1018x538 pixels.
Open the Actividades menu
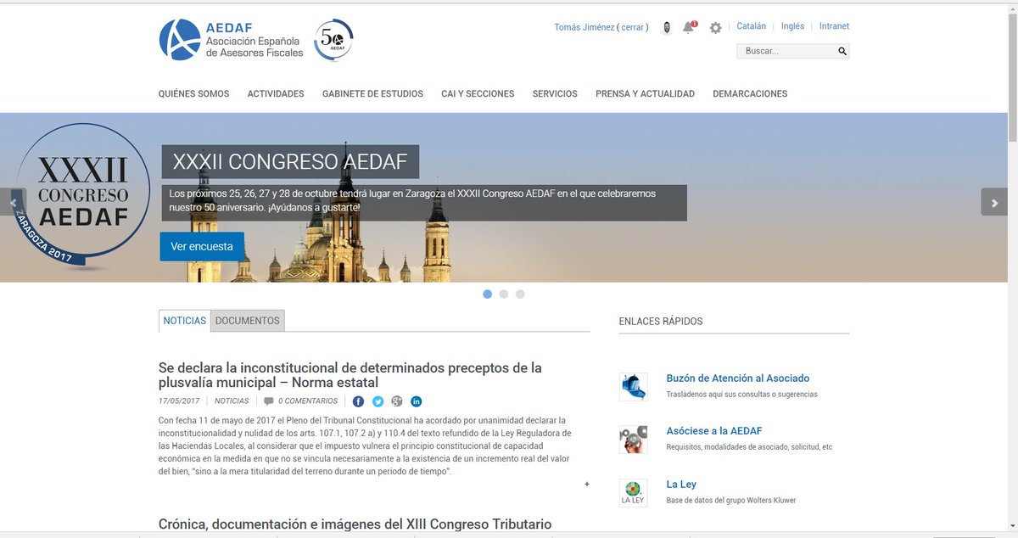(x=276, y=94)
